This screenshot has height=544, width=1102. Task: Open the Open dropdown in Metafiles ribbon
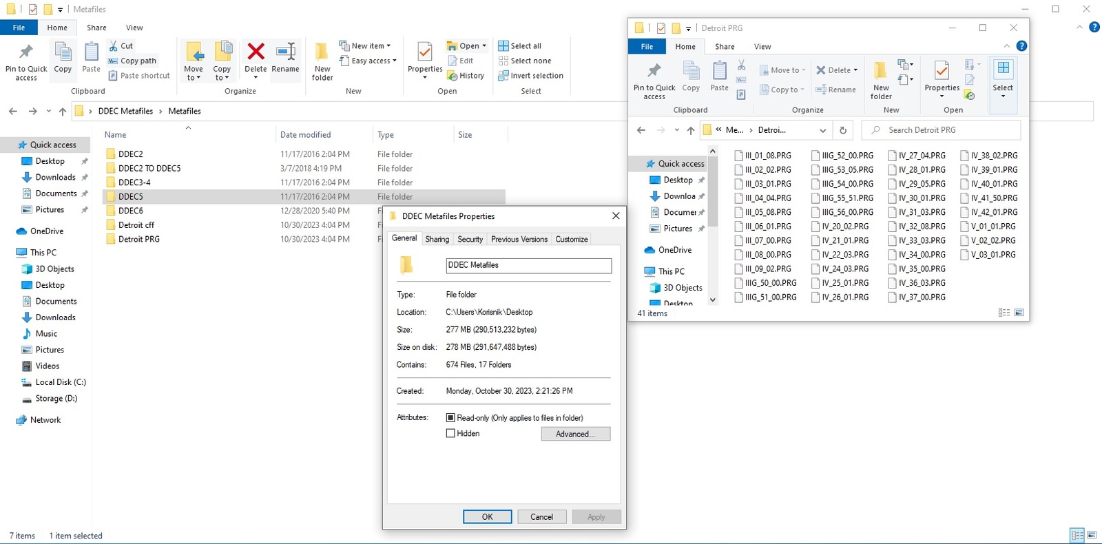pyautogui.click(x=484, y=45)
